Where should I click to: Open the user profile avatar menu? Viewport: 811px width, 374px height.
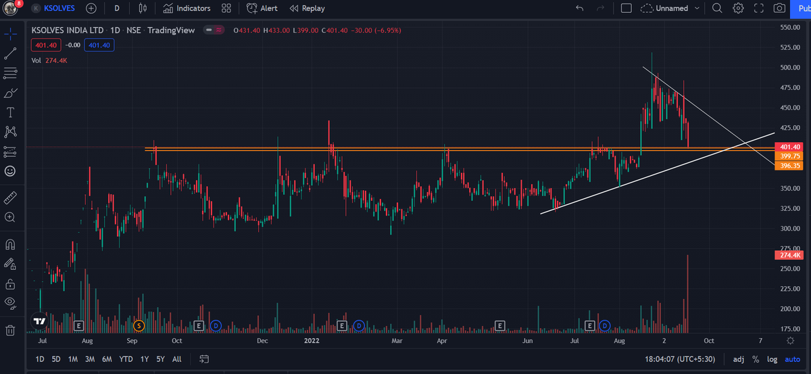point(10,8)
